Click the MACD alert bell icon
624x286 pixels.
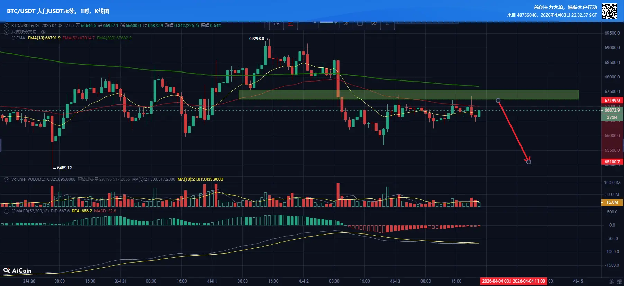tap(13, 211)
